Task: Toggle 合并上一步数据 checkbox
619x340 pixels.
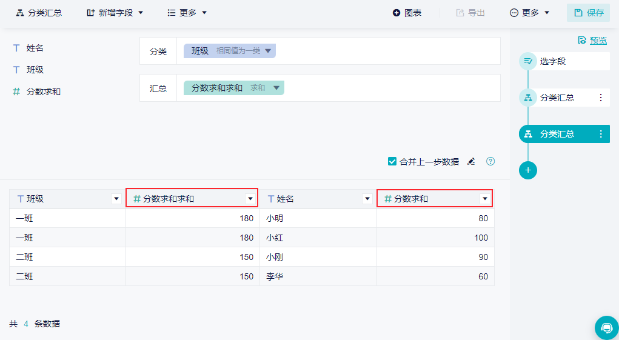Action: 392,161
